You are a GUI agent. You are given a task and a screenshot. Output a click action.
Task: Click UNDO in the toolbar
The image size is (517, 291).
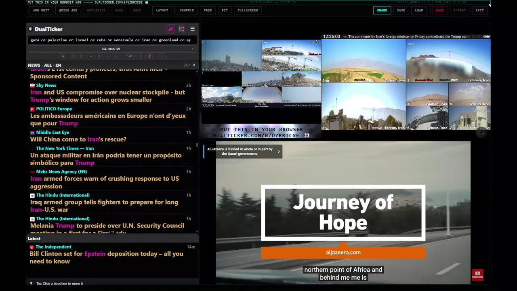(x=119, y=10)
